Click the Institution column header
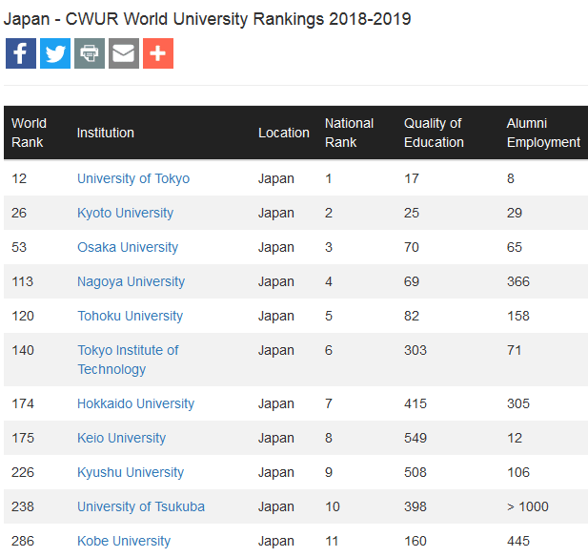Screen dimensions: 588x557 [106, 133]
